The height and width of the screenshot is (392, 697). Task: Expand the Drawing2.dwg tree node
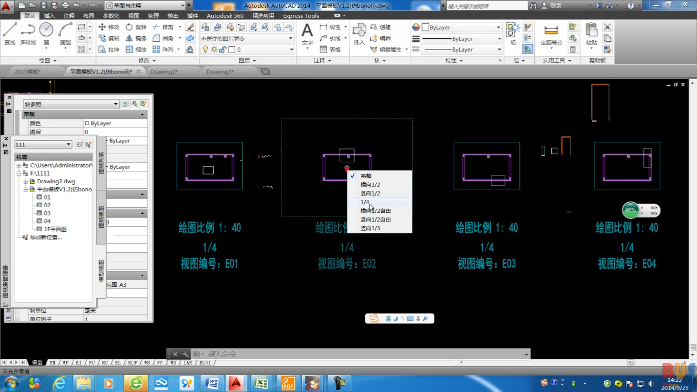click(26, 181)
